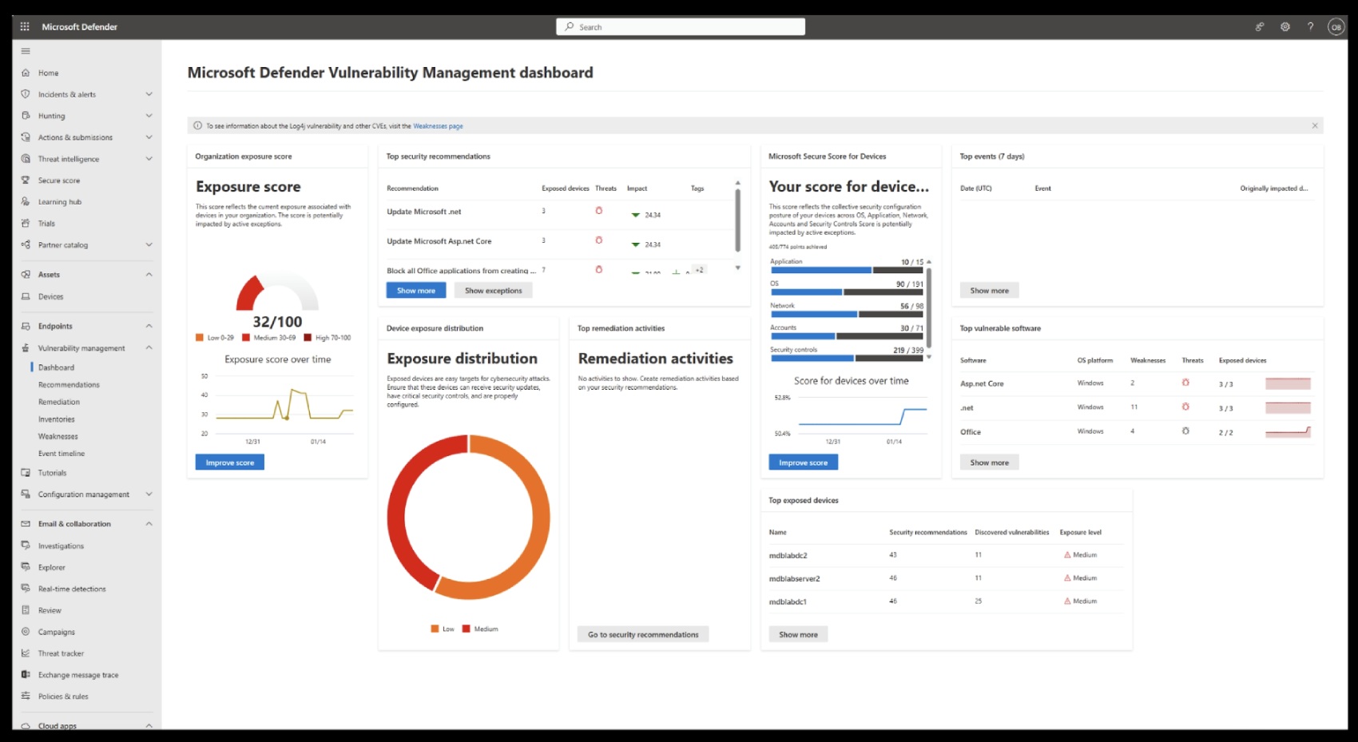Click the Top security recommendations scrollbar

click(x=737, y=220)
